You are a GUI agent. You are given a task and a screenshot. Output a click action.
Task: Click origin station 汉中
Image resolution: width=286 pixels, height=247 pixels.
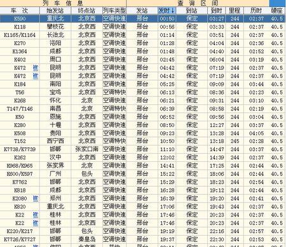coord(55,157)
